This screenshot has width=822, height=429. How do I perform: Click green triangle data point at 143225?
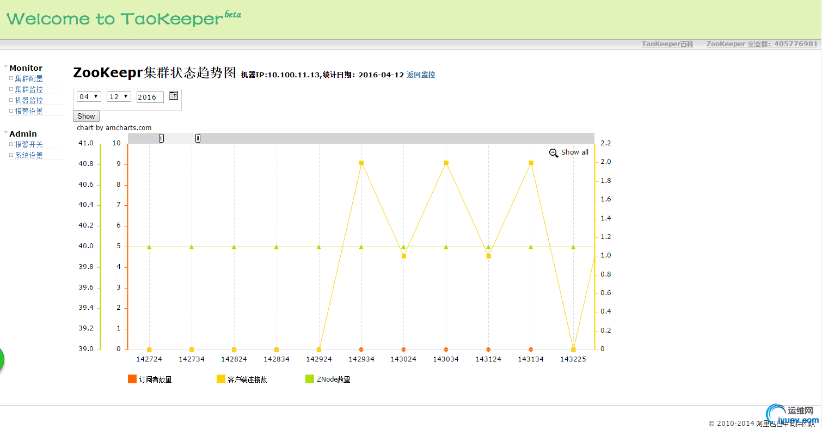573,247
